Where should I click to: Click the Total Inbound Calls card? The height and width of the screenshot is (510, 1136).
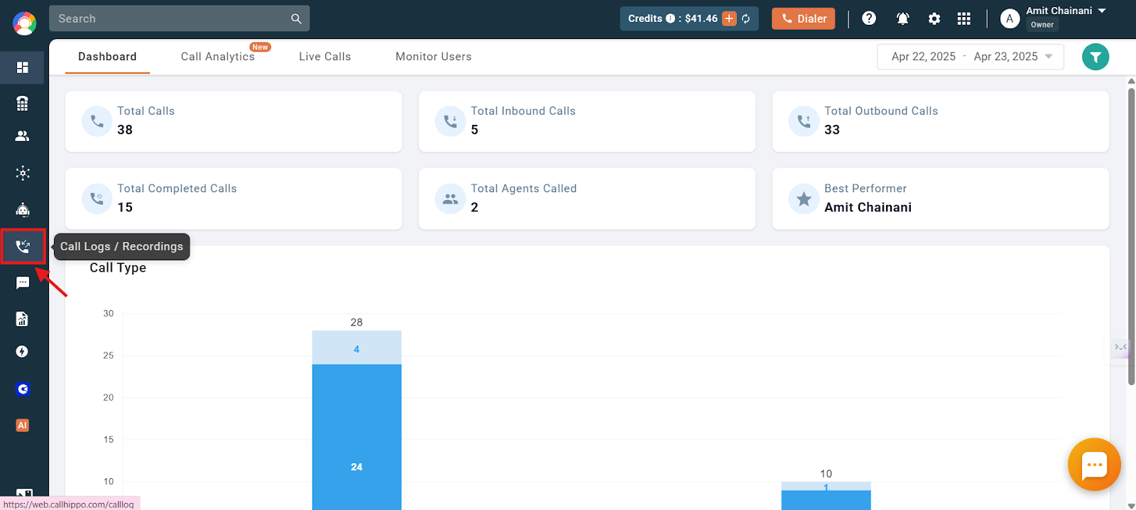coord(587,121)
